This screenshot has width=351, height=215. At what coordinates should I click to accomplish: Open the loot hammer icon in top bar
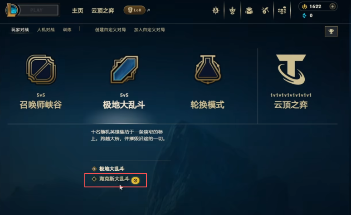265,10
